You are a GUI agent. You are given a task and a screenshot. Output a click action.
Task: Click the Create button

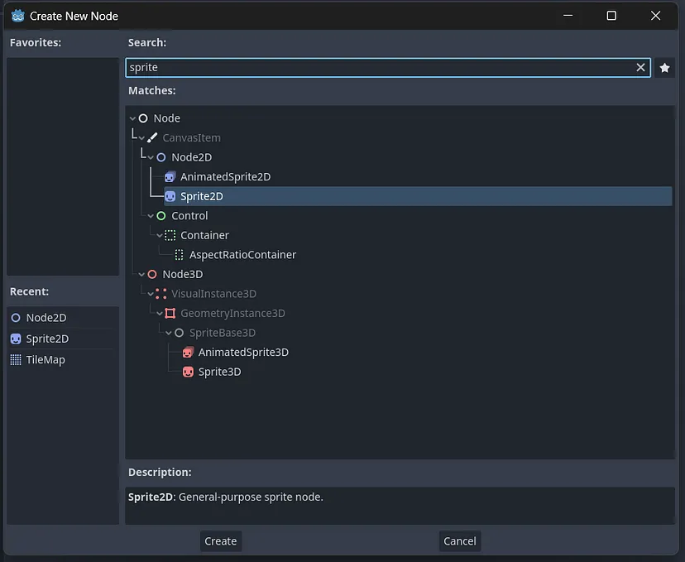coord(221,541)
